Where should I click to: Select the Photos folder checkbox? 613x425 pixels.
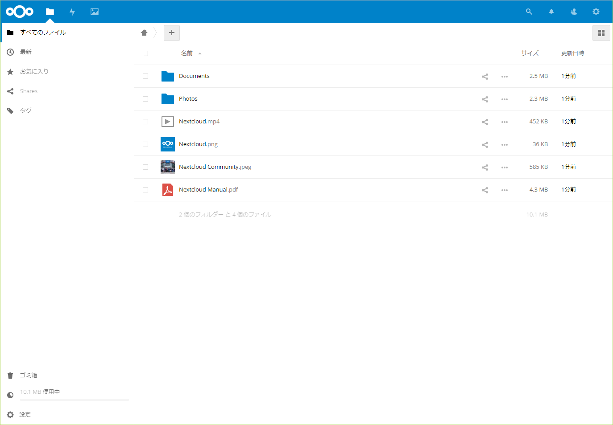coord(145,99)
